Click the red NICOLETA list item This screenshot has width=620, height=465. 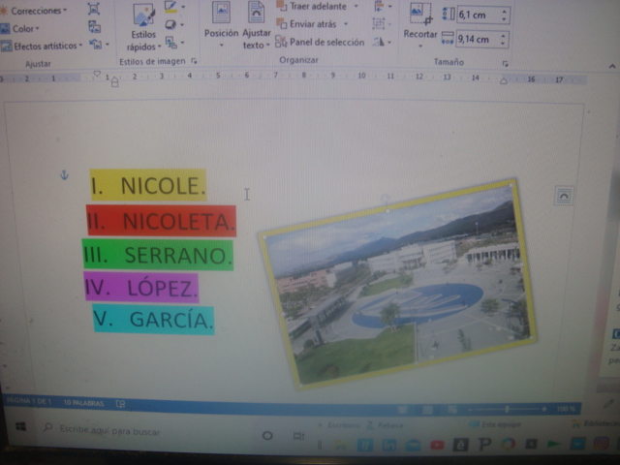coord(162,221)
